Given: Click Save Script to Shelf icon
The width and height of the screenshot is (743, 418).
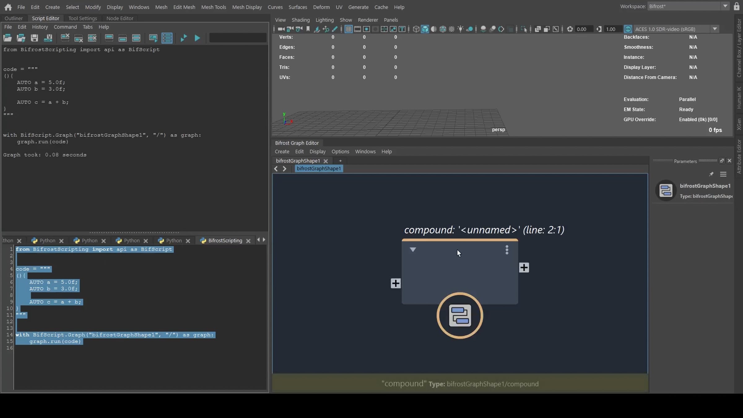Looking at the screenshot, I should pos(48,38).
